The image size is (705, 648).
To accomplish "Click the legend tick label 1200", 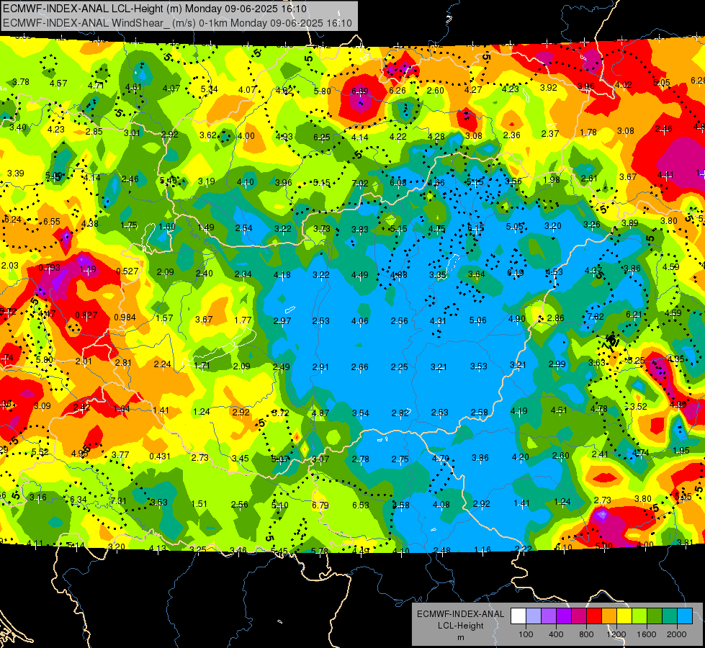I will tap(616, 634).
